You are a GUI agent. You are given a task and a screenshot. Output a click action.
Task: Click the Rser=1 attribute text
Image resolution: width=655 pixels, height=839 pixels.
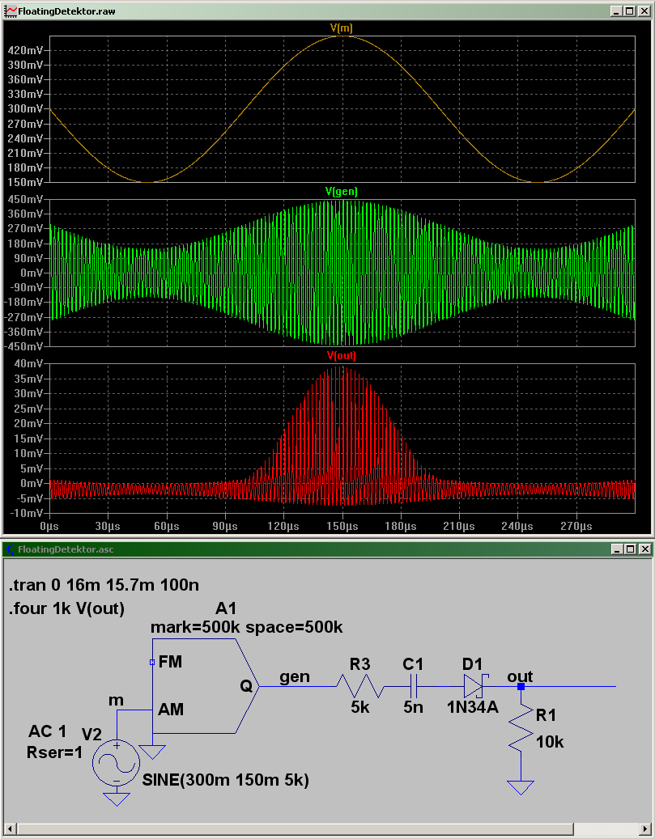54,753
